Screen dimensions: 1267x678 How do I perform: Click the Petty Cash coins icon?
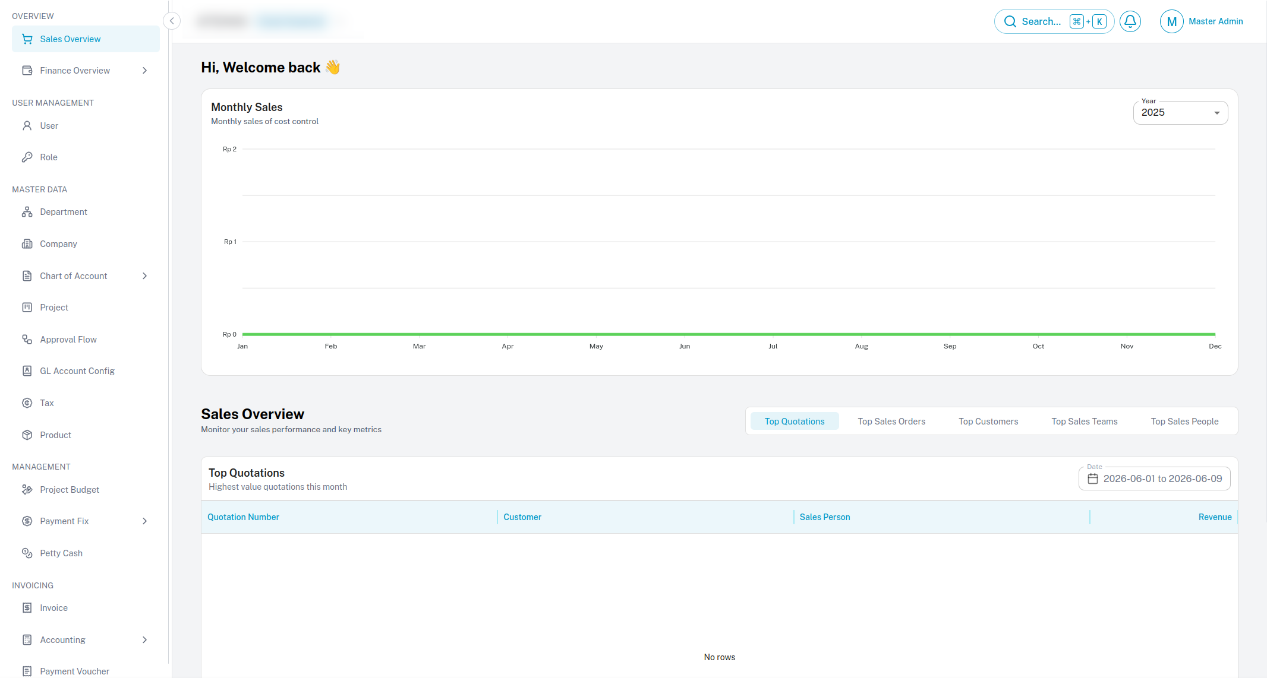tap(27, 553)
